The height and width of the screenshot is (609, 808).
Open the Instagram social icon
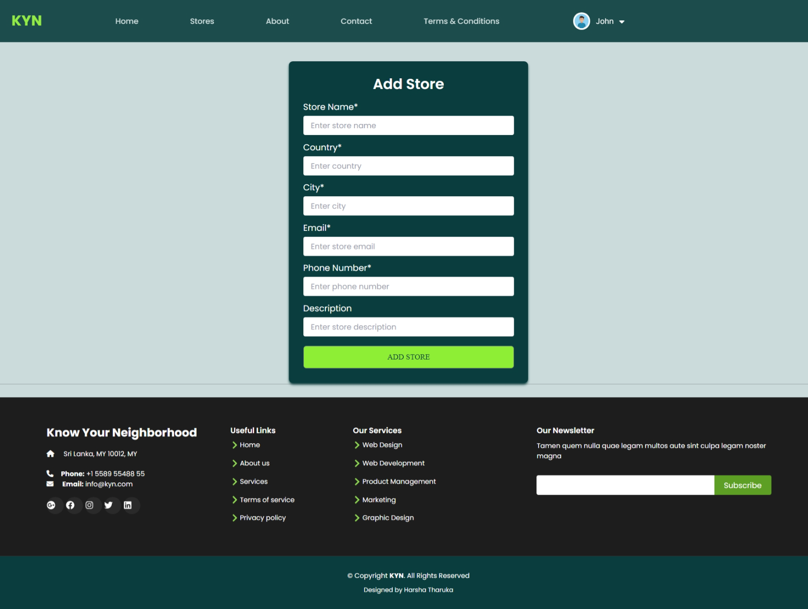(x=89, y=505)
